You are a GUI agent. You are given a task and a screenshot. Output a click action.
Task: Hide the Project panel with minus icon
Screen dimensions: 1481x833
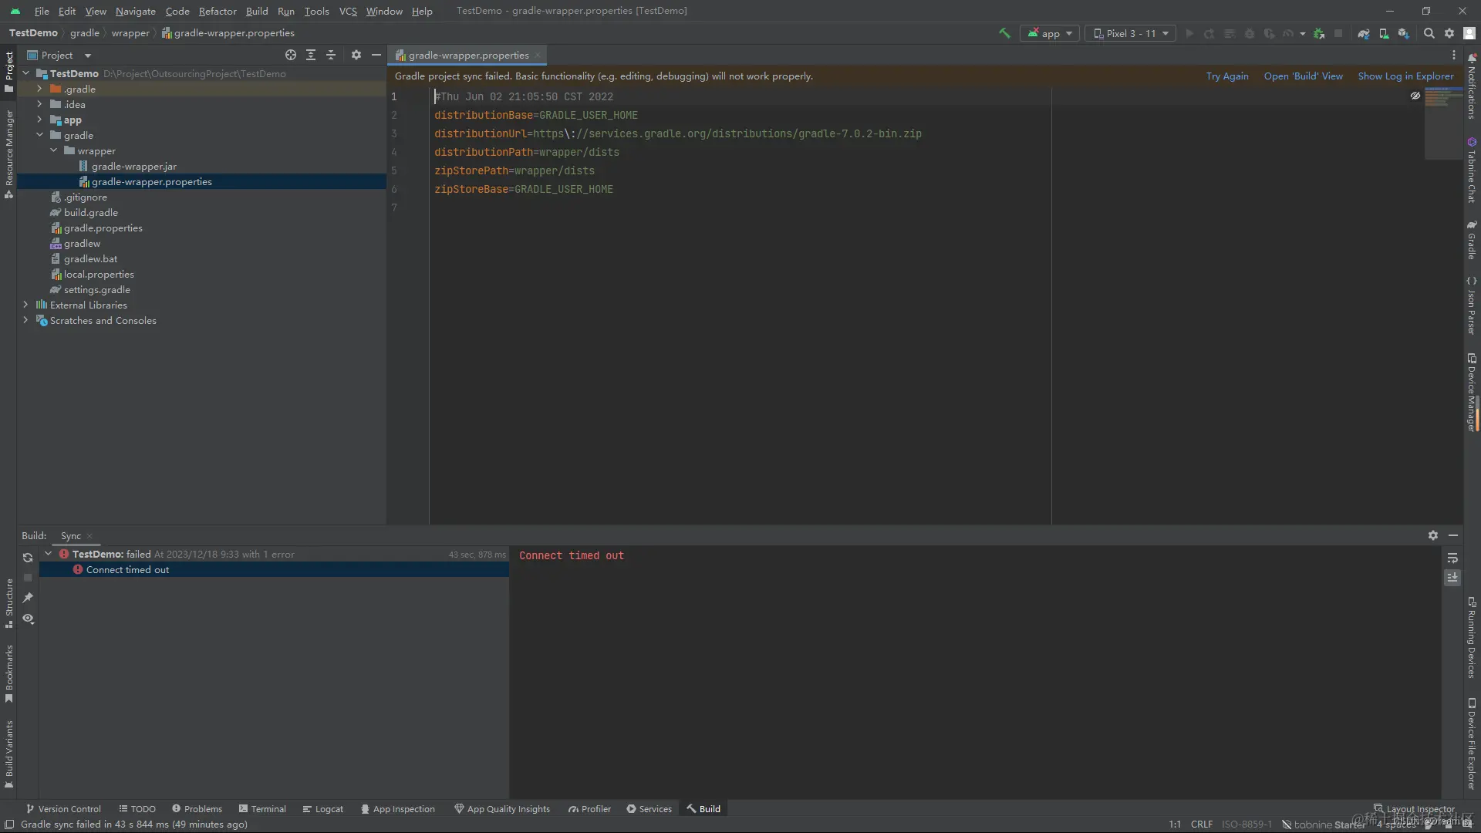tap(376, 55)
